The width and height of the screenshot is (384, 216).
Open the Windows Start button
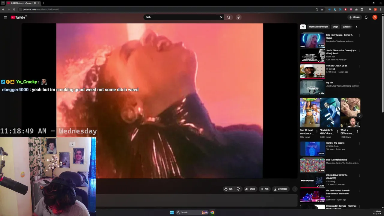point(172,212)
